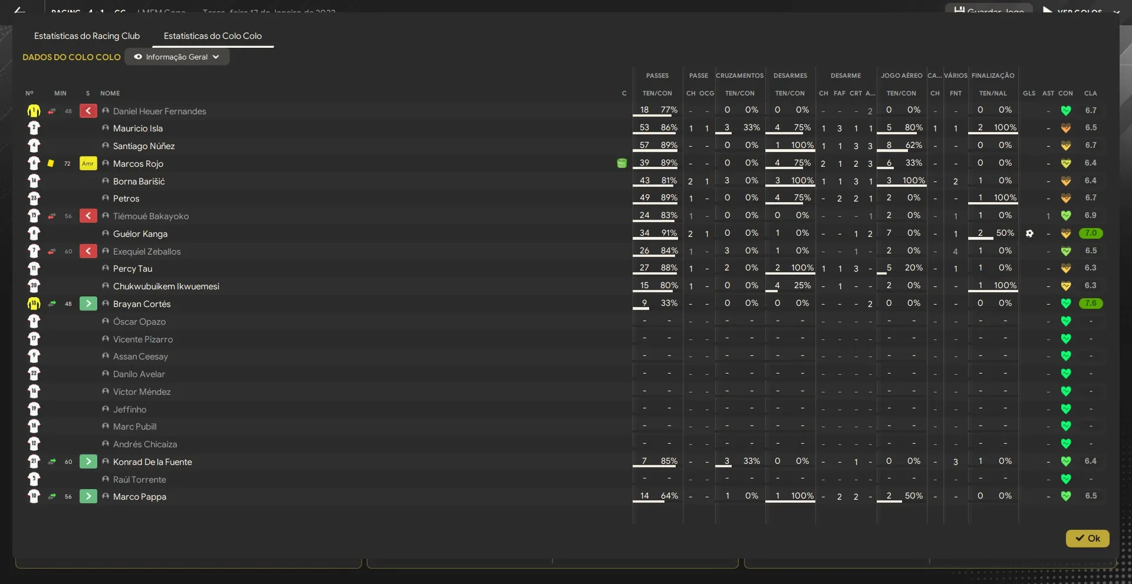
Task: Click Tiémoué Bakayoko 6.9 rating
Action: click(1091, 216)
